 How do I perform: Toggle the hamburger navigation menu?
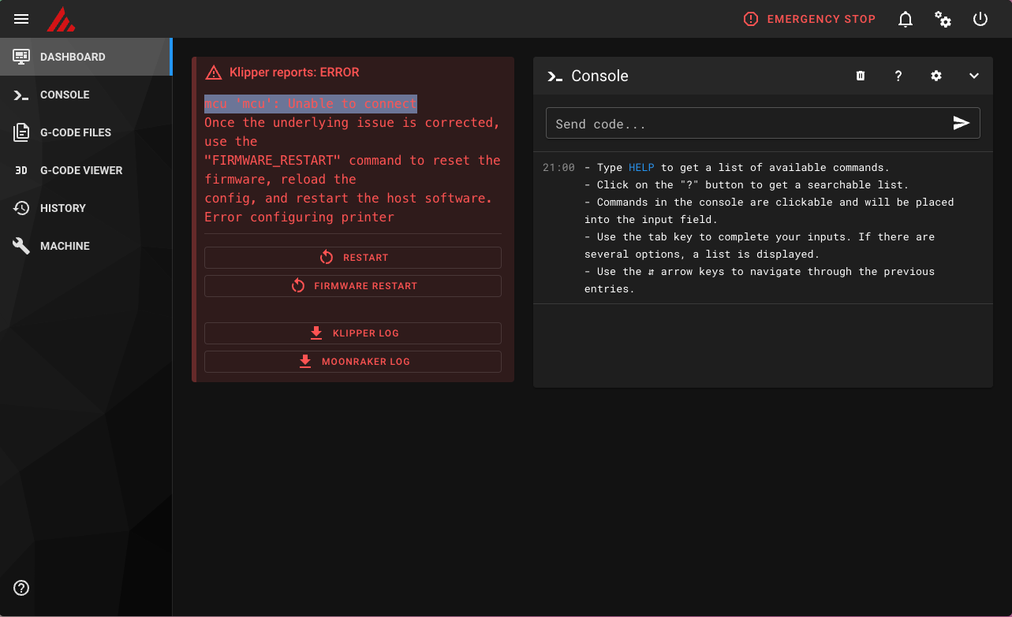[21, 19]
